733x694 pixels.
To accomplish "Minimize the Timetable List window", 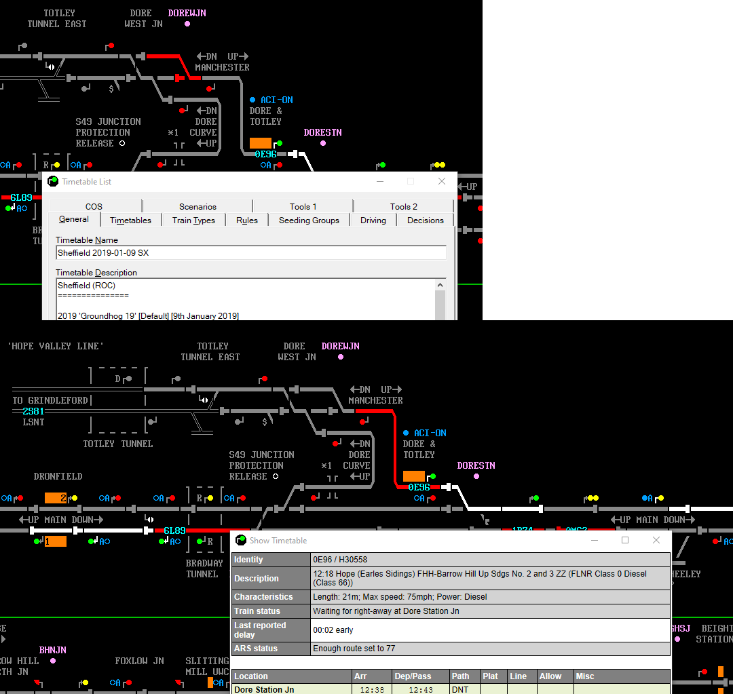I will pos(380,181).
